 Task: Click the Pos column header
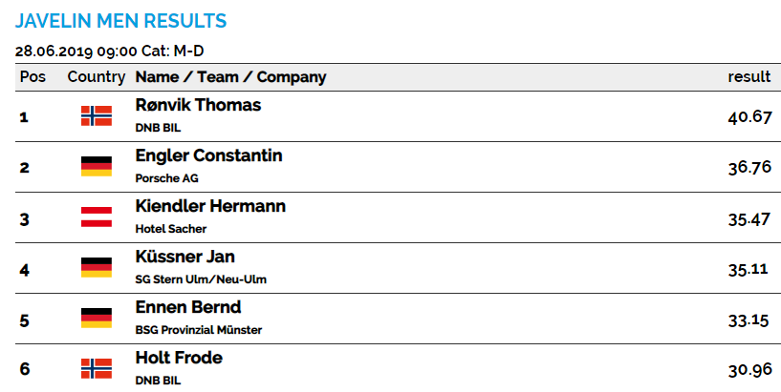tap(33, 77)
